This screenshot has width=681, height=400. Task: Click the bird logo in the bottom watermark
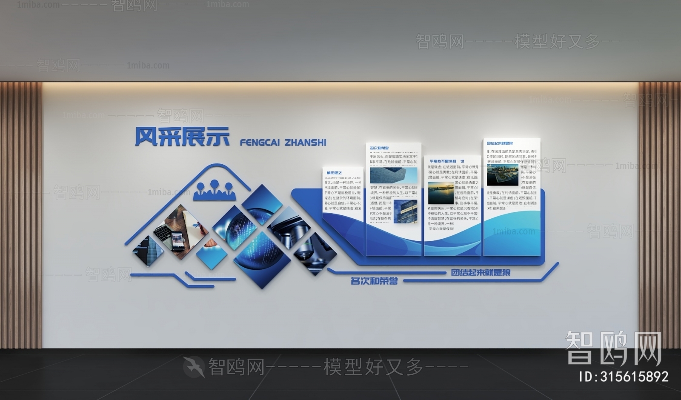pos(194,366)
